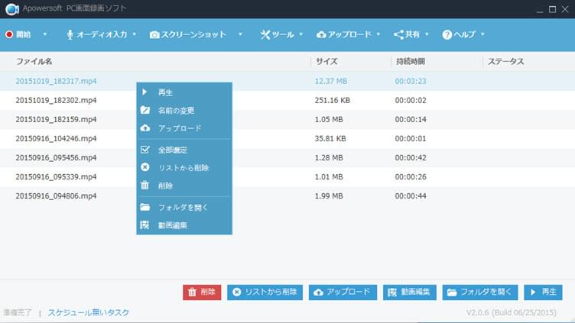This screenshot has height=323, width=575.
Task: Click the 準備完了 status text
Action: 18,313
